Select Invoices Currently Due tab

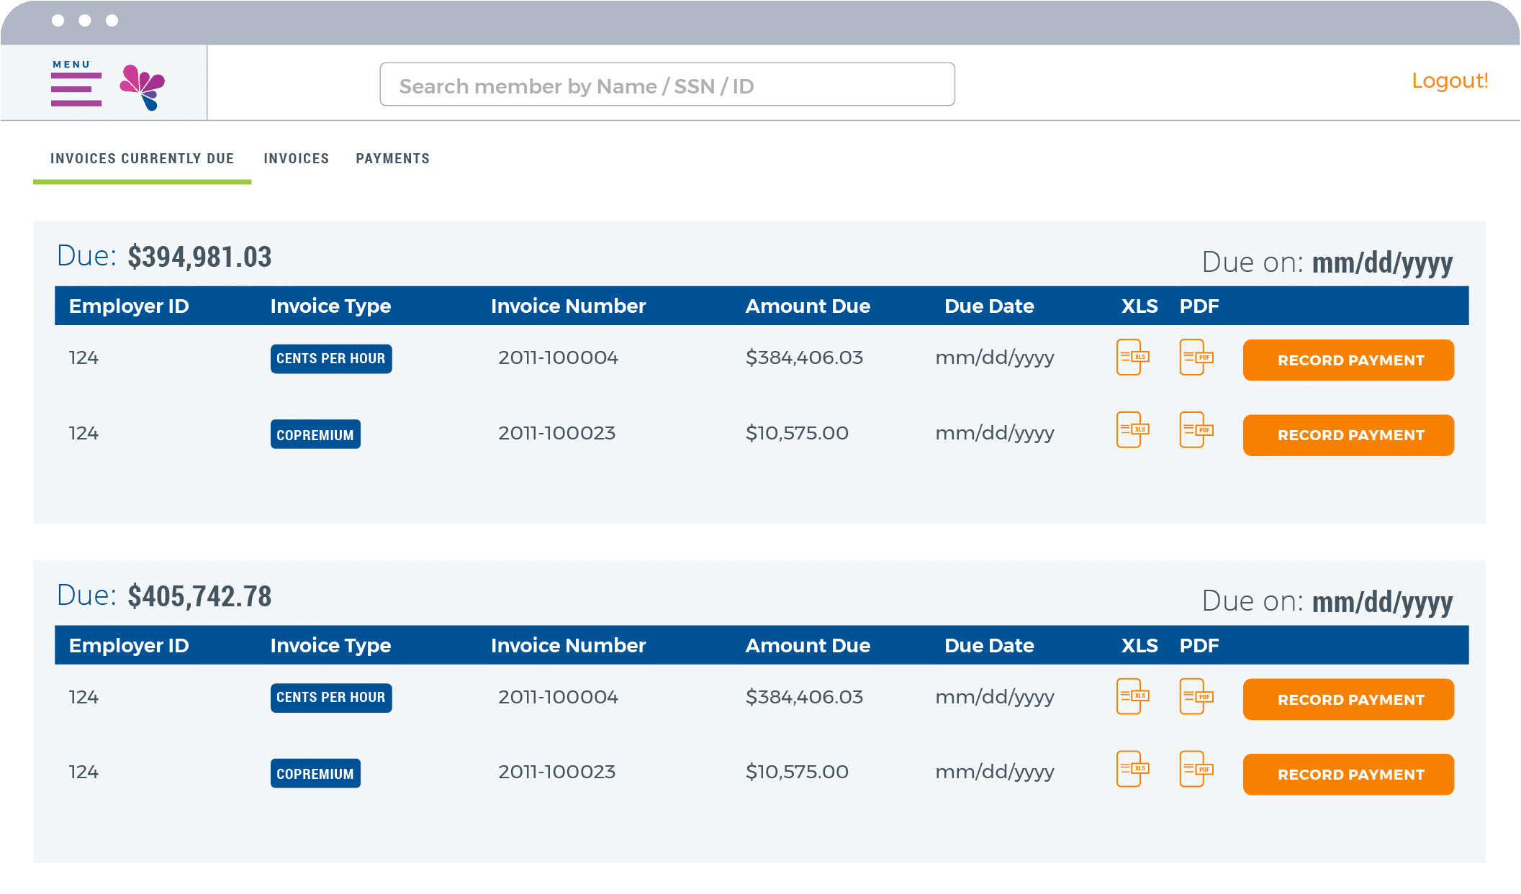pos(142,158)
